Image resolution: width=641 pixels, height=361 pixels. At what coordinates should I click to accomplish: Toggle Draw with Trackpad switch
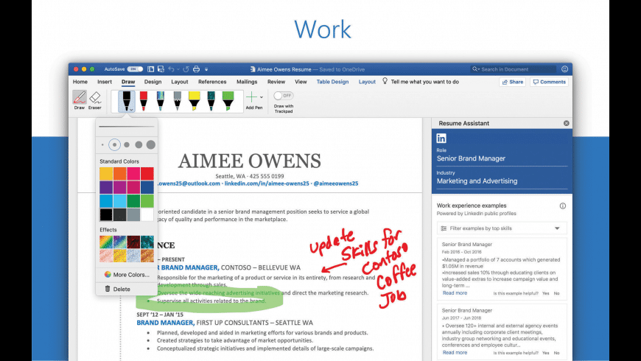tap(284, 96)
